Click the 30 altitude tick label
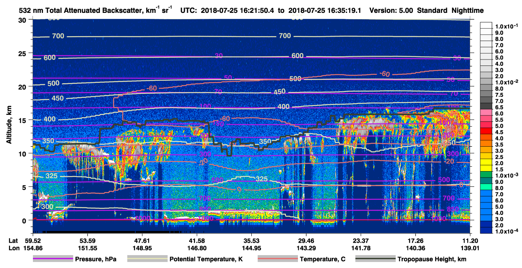 (23, 20)
